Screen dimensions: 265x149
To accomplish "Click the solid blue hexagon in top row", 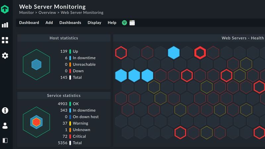I will [x=173, y=53].
